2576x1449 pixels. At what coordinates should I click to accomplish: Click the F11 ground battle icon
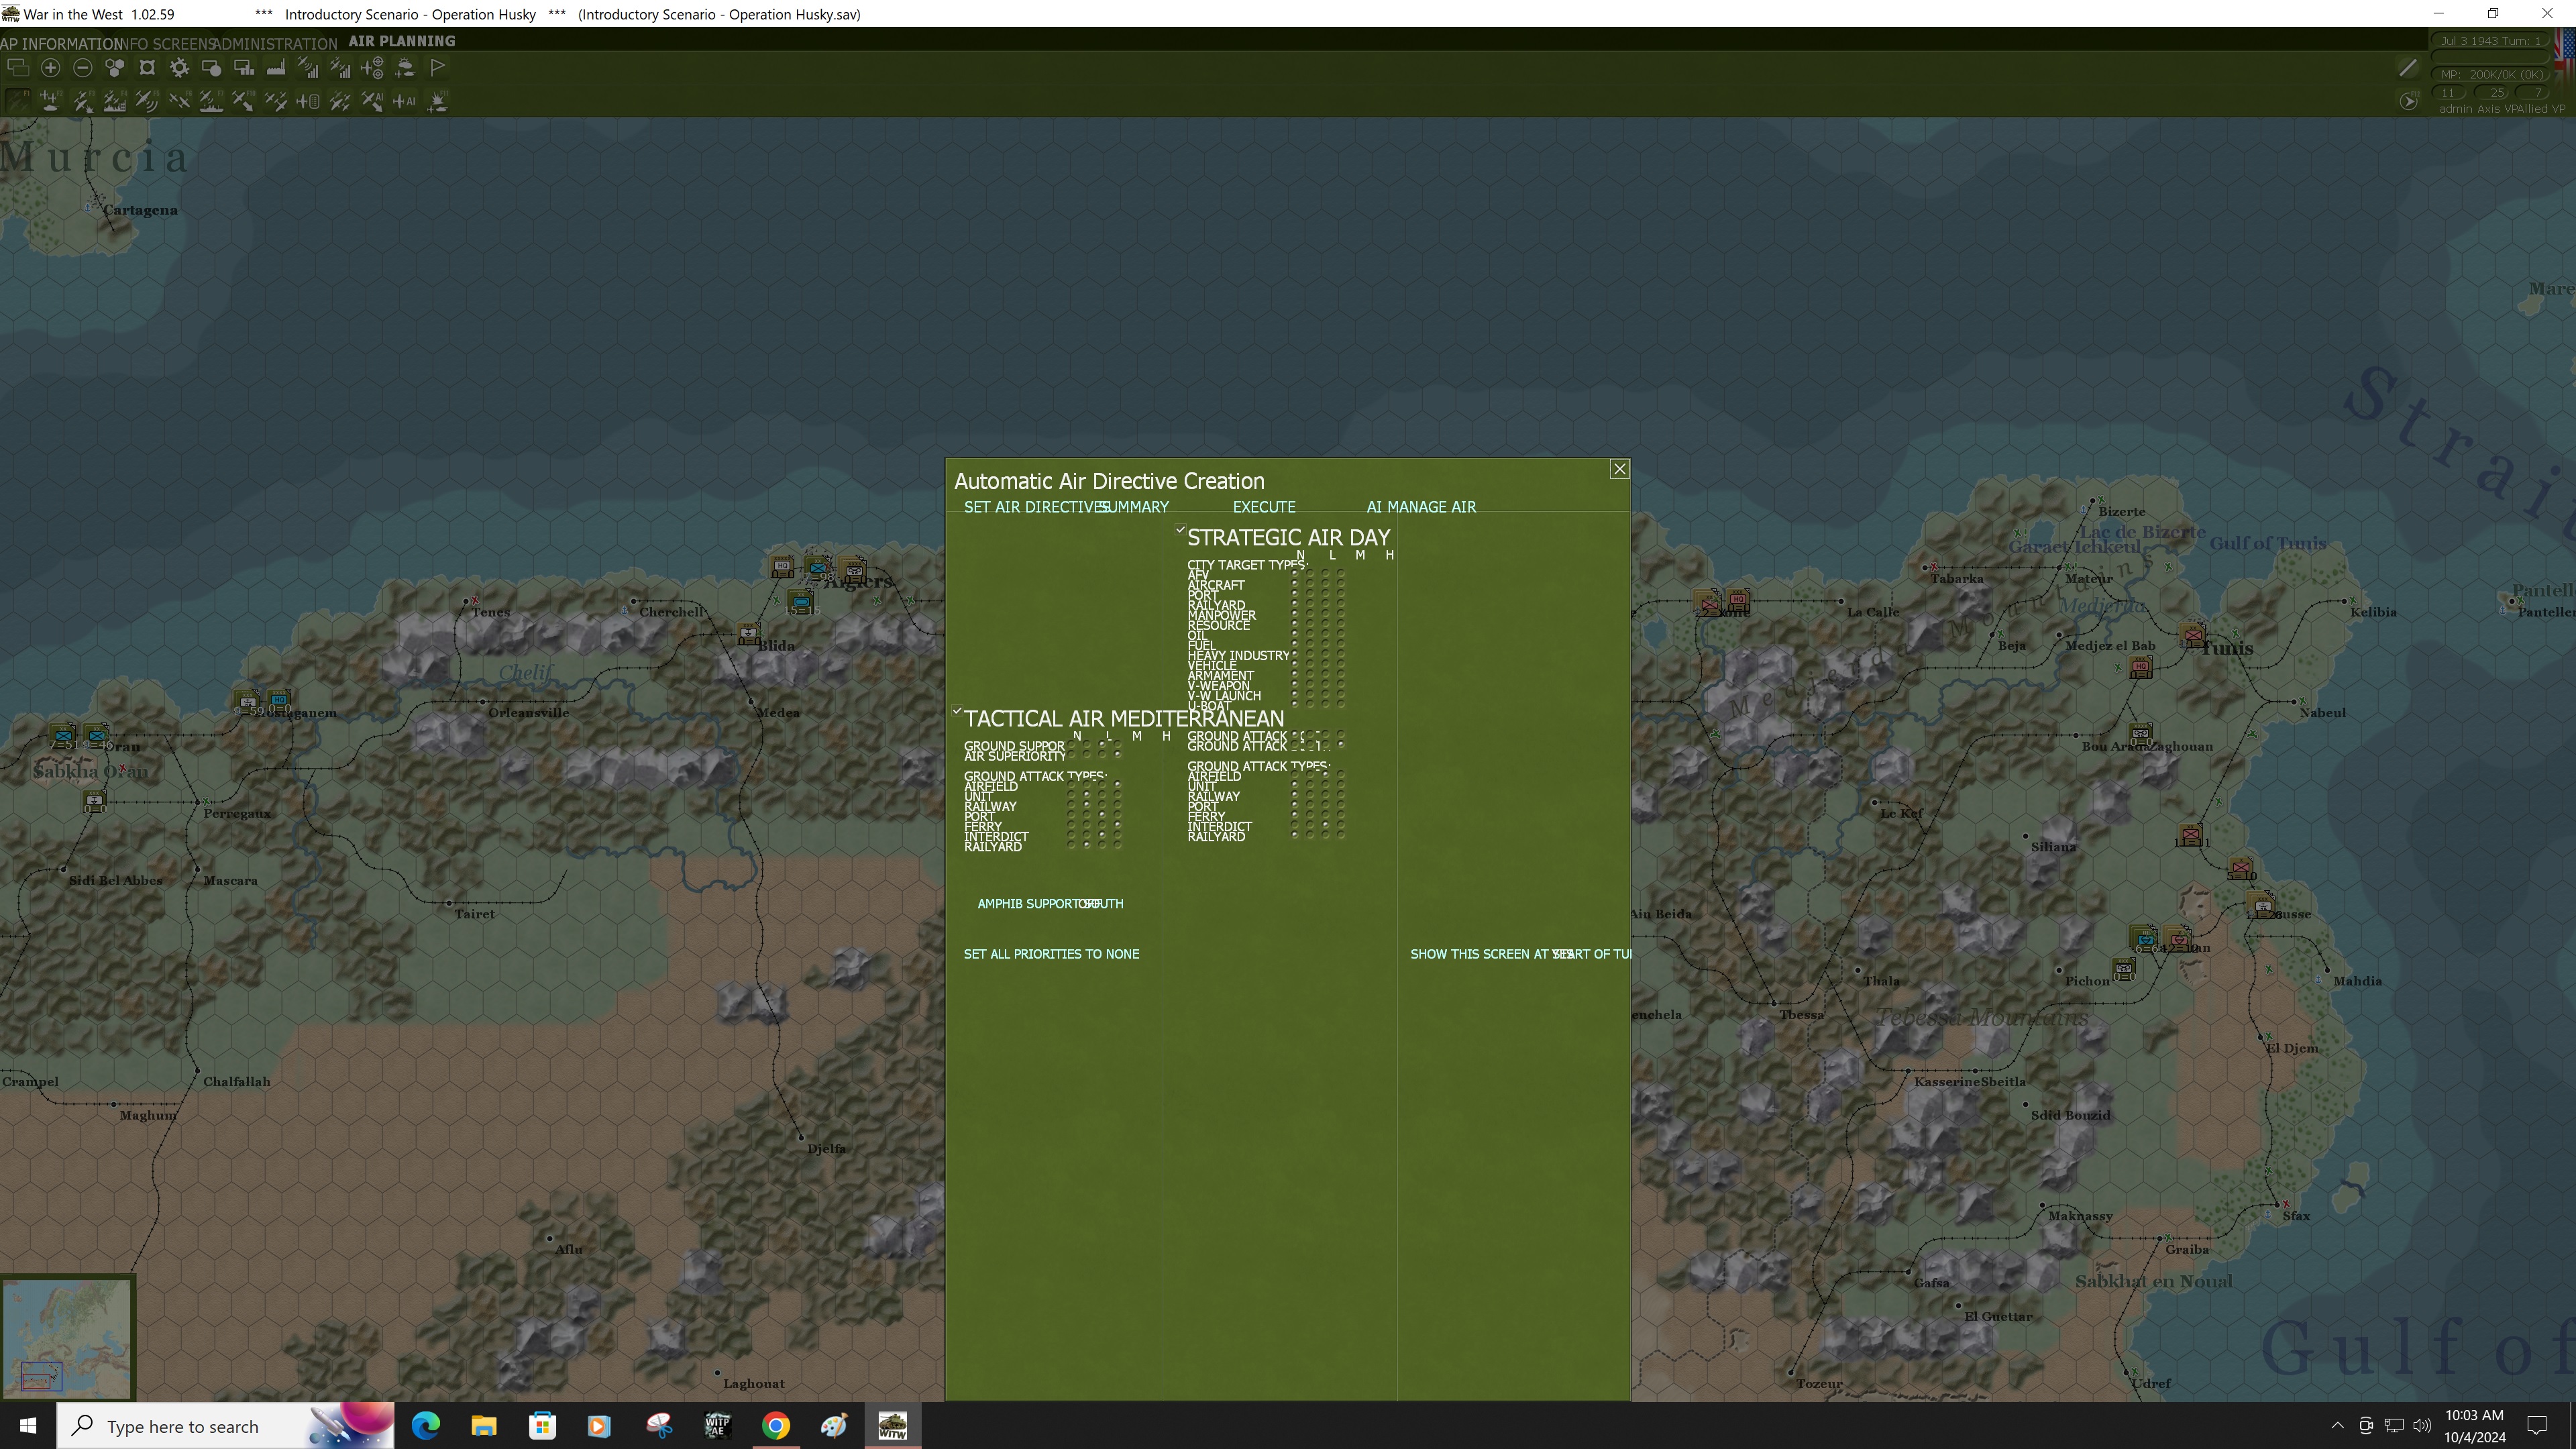click(437, 101)
